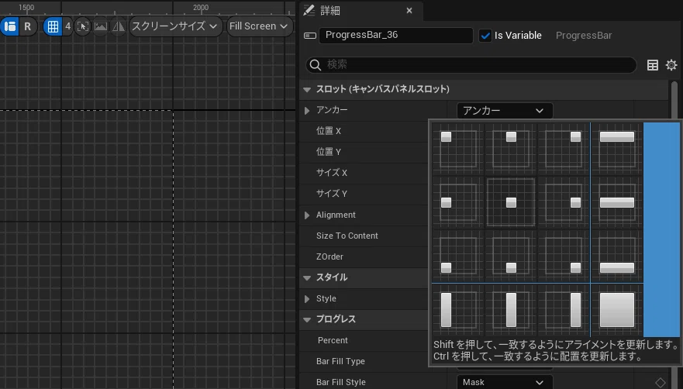Select the middle-left anchor preset
The width and height of the screenshot is (683, 389).
[458, 202]
